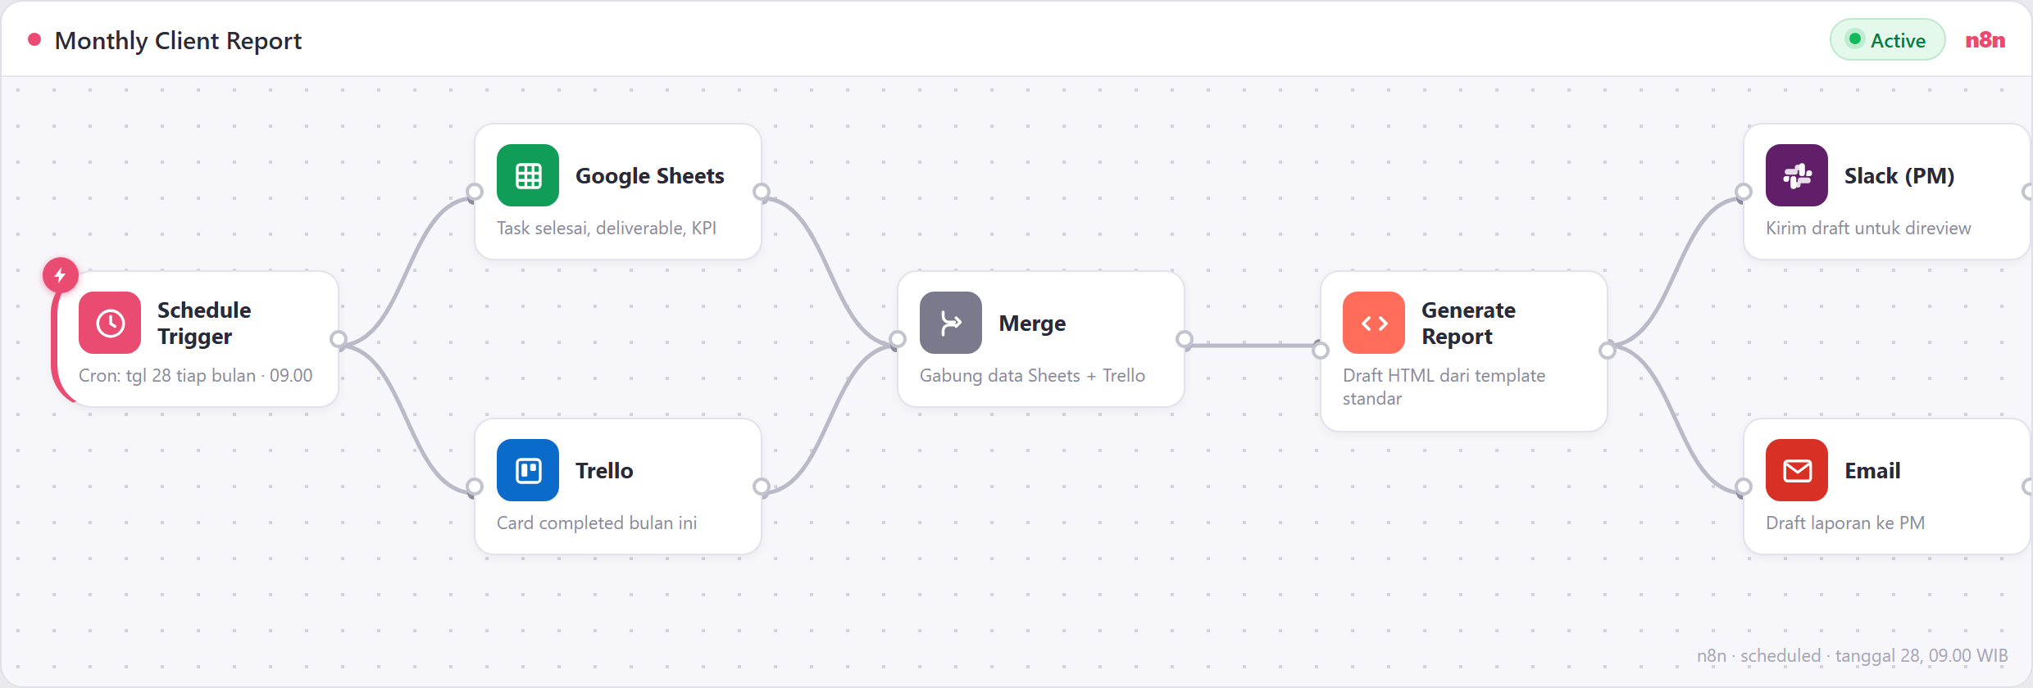Click the Slack (PM) input connector
This screenshot has width=2033, height=688.
pyautogui.click(x=1744, y=192)
